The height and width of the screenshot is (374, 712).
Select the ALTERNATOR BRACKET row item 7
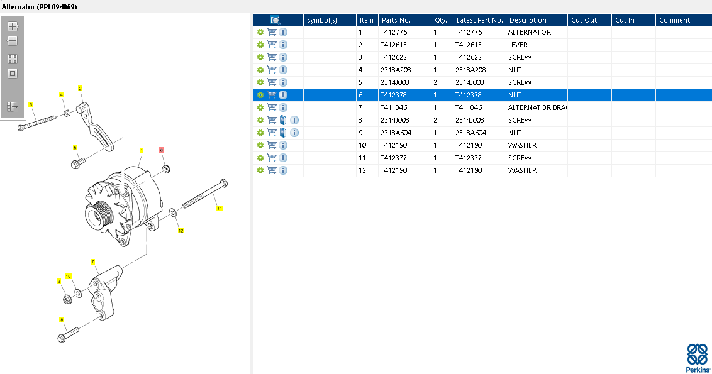pyautogui.click(x=482, y=107)
